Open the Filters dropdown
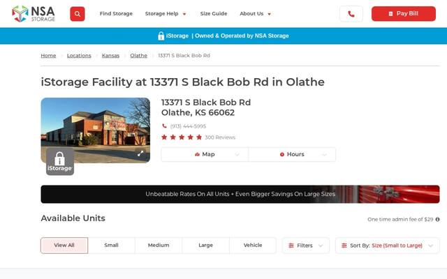The width and height of the screenshot is (447, 279). click(306, 246)
